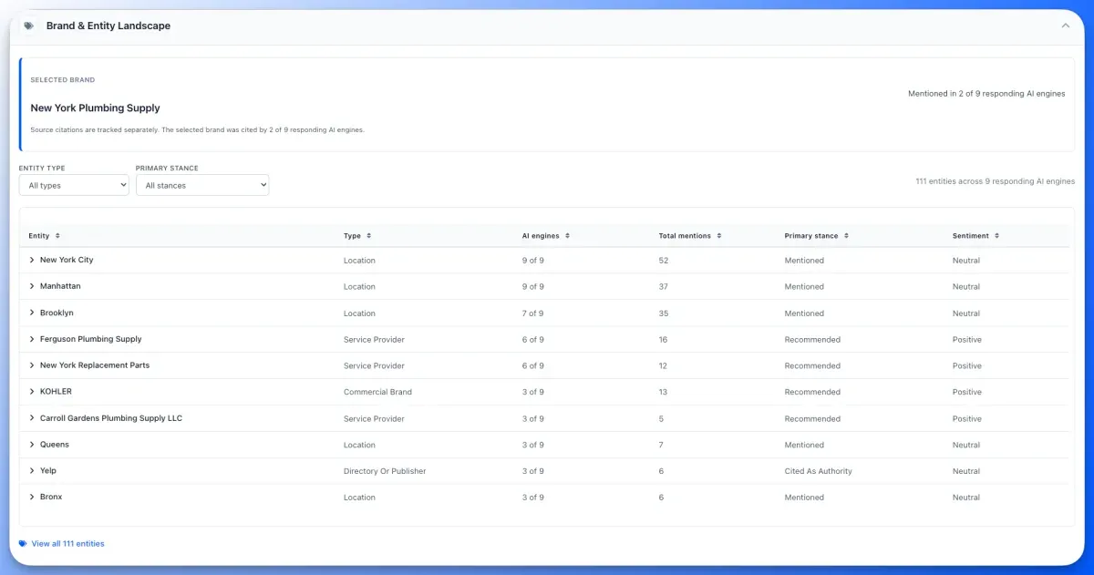This screenshot has height=575, width=1094.
Task: Expand the Manhattan row
Action: [32, 286]
